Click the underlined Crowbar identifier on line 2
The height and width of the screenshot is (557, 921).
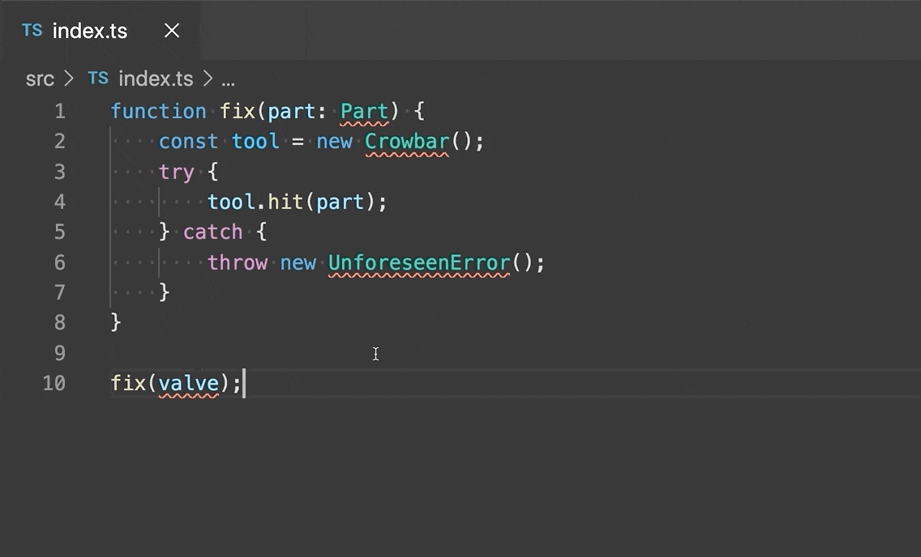pyautogui.click(x=406, y=141)
